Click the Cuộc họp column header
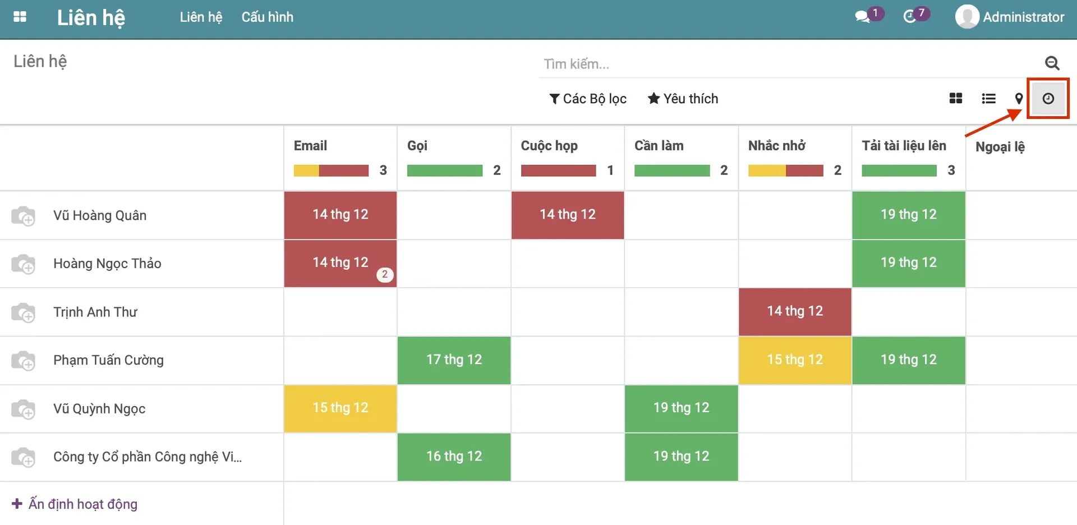The width and height of the screenshot is (1077, 525). point(549,146)
